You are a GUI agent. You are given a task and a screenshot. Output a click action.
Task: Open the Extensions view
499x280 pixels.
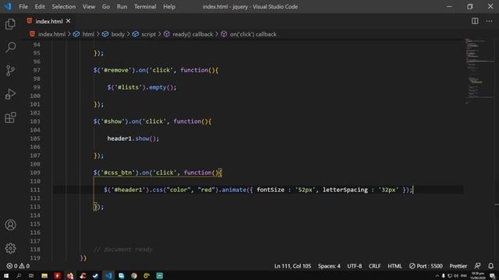[10, 117]
